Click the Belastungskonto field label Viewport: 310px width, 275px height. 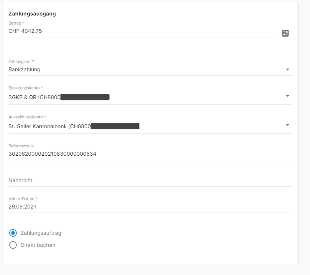click(25, 88)
